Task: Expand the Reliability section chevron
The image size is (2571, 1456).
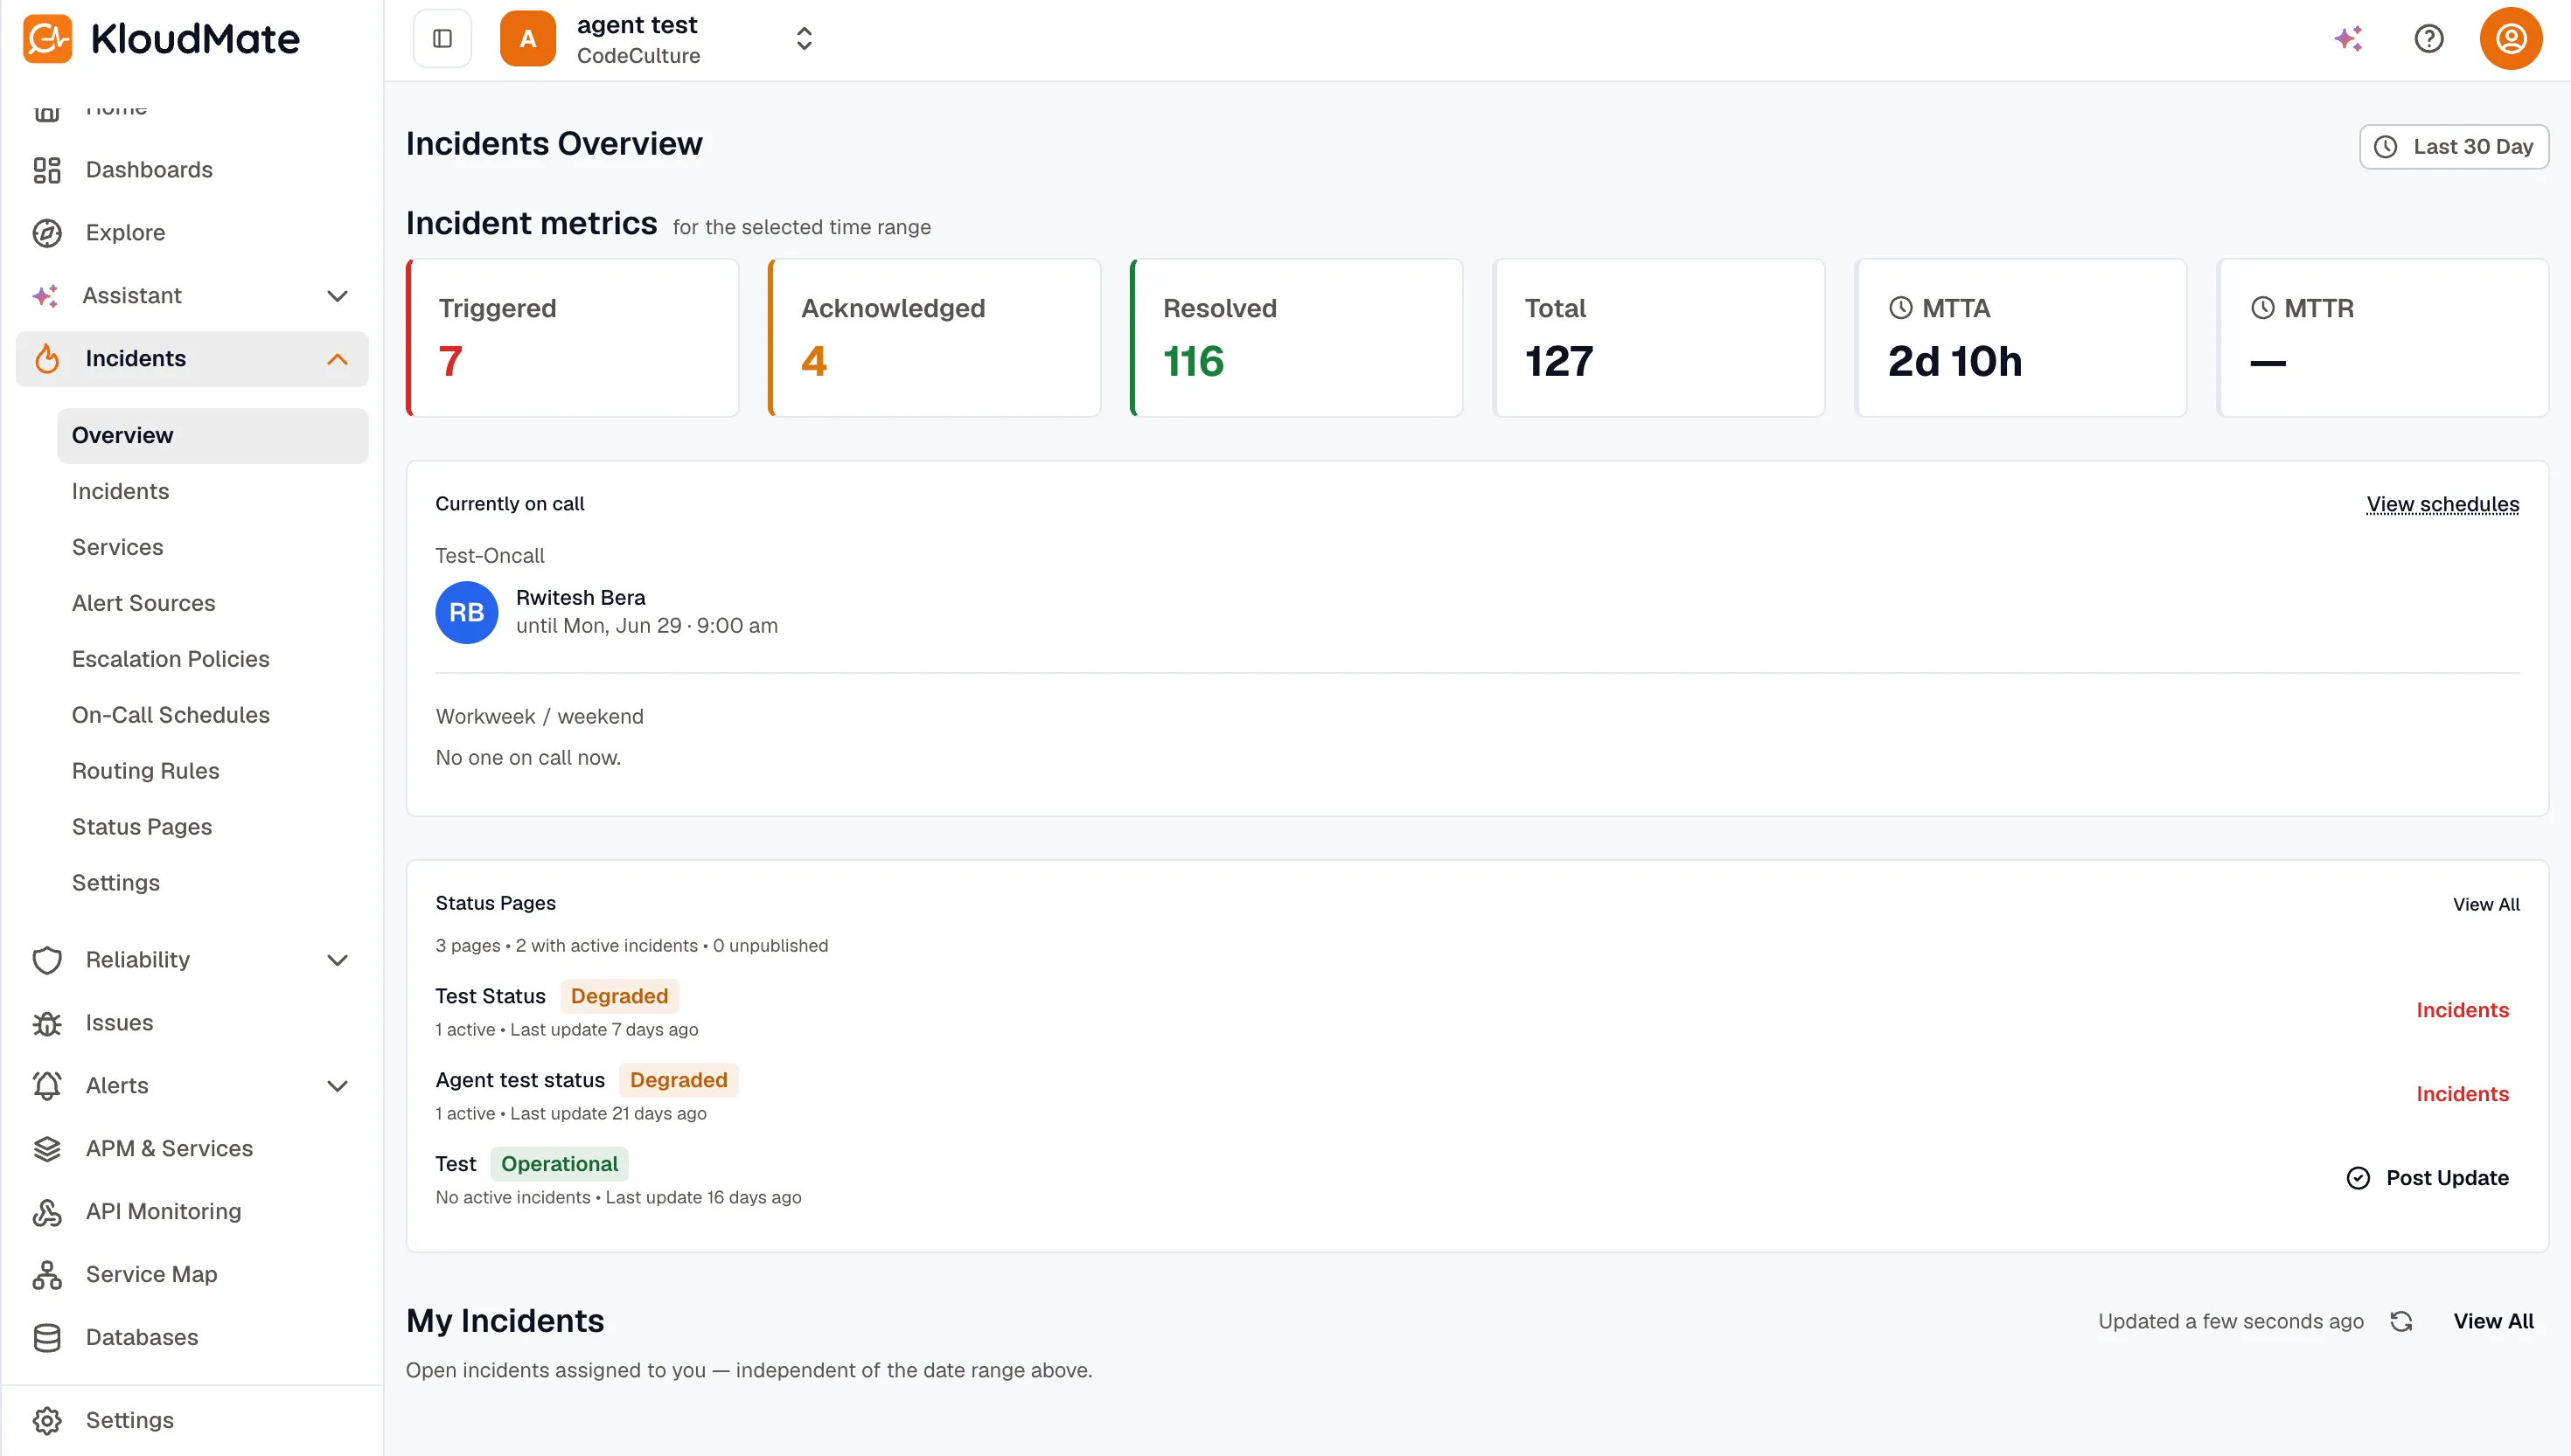Action: [338, 960]
